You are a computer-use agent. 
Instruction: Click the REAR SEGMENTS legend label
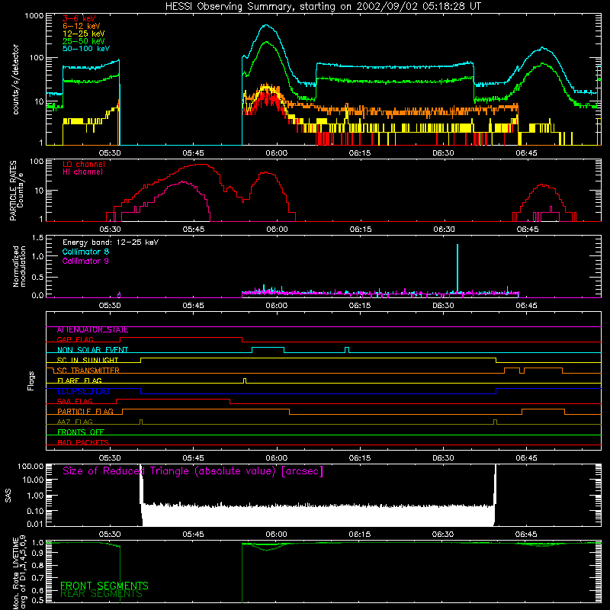(101, 594)
